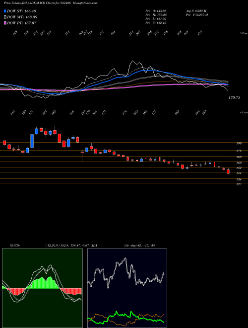
Task: Click the 127 price level label
Action: (239, 184)
